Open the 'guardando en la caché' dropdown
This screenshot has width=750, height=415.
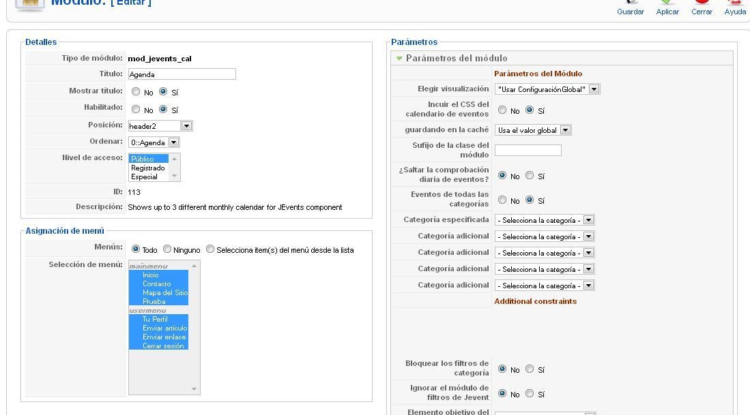click(x=533, y=130)
